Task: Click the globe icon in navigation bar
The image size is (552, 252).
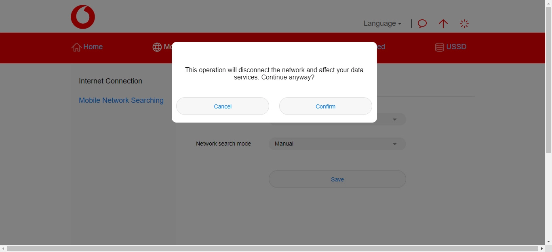Action: [x=157, y=47]
